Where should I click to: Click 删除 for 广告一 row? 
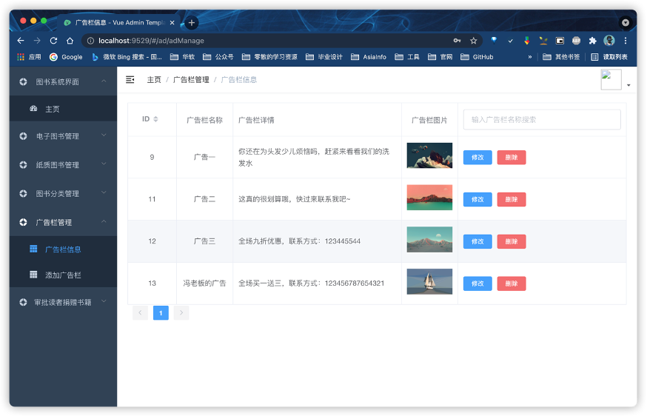[x=512, y=157]
